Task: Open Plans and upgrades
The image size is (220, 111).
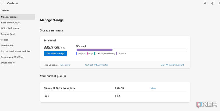Action: pos(11,22)
